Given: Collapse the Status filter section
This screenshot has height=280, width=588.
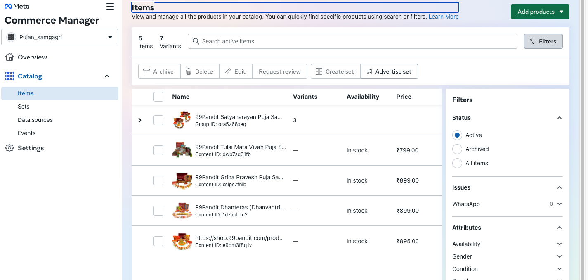Looking at the screenshot, I should pos(560,118).
